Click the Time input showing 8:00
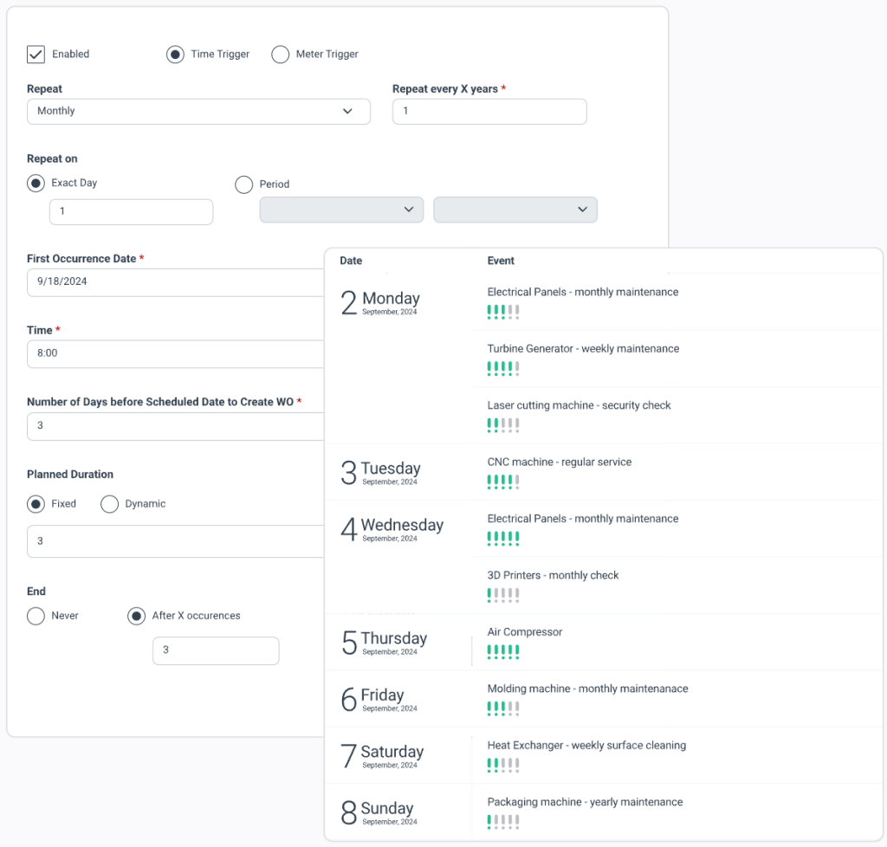Image resolution: width=887 pixels, height=847 pixels. (x=175, y=353)
